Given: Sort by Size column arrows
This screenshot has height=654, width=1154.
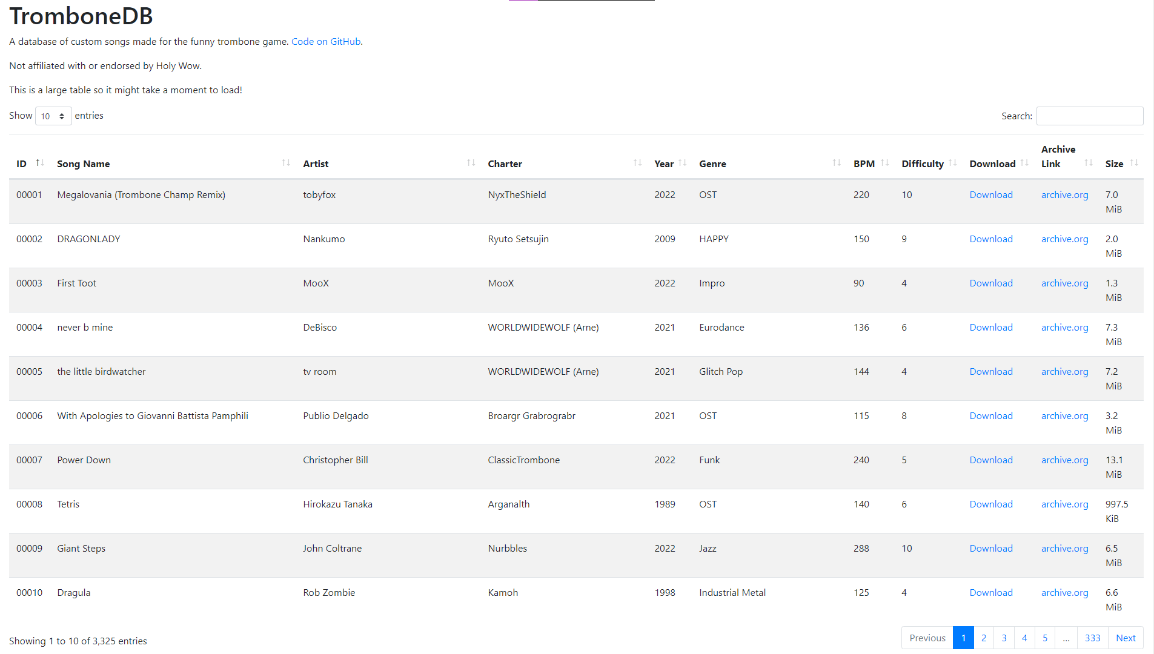Looking at the screenshot, I should 1135,163.
